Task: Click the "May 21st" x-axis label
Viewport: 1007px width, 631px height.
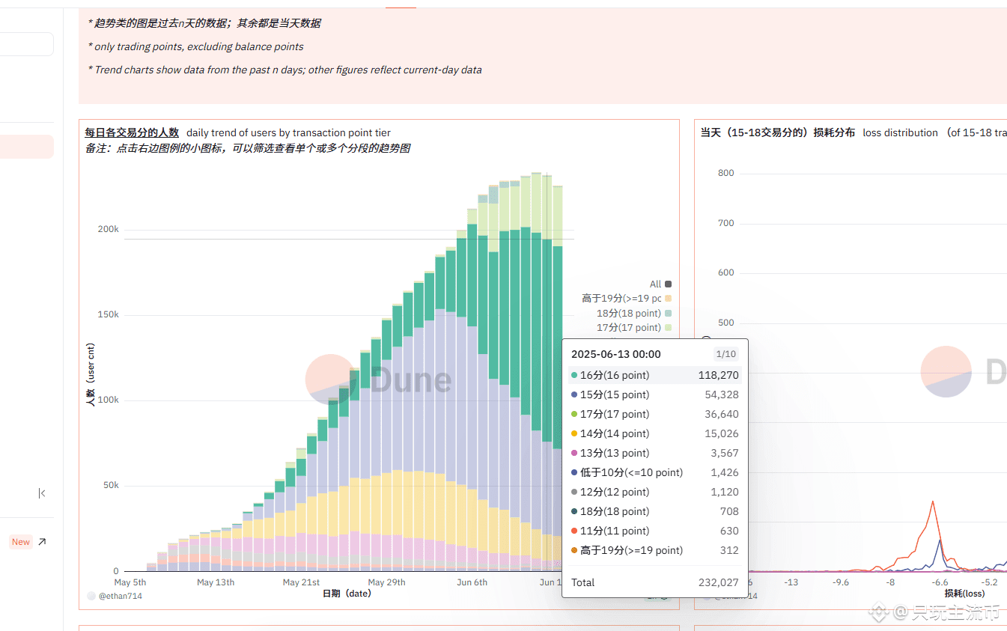Action: 302,582
